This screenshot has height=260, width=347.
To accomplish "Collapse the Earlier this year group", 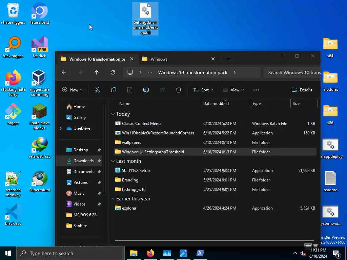I will click(x=113, y=199).
